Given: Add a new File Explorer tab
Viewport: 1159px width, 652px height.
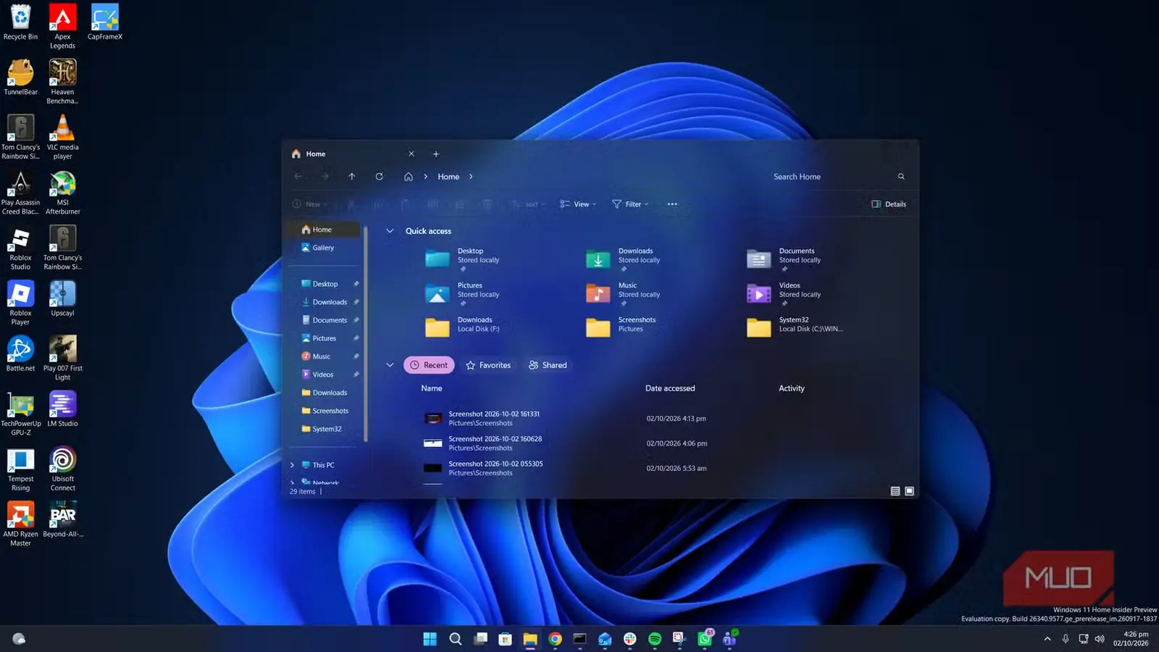Looking at the screenshot, I should point(436,154).
